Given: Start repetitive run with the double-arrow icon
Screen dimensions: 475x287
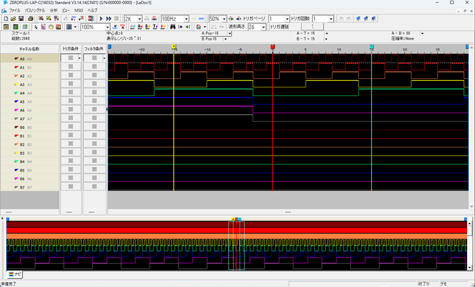Looking at the screenshot, I should tap(109, 19).
